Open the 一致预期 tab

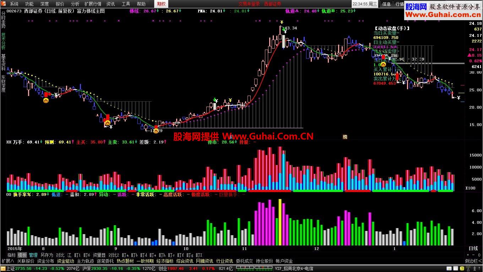pyautogui.click(x=145, y=261)
